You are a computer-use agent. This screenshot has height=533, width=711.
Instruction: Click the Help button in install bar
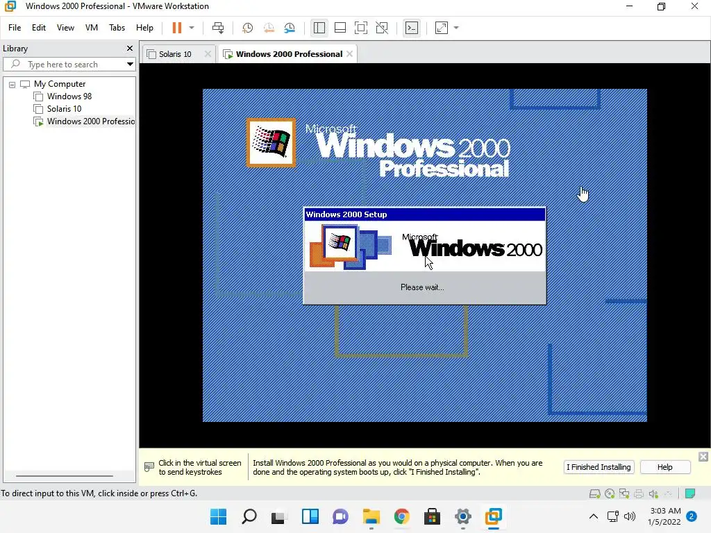(x=665, y=467)
